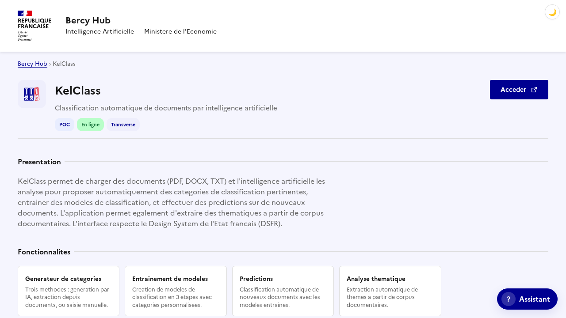Toggle dark mode with the moon icon
566x318 pixels.
point(552,12)
